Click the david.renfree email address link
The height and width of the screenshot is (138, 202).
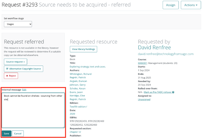[166, 54]
